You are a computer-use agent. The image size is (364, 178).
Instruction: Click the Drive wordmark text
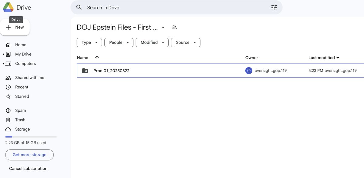tap(24, 7)
